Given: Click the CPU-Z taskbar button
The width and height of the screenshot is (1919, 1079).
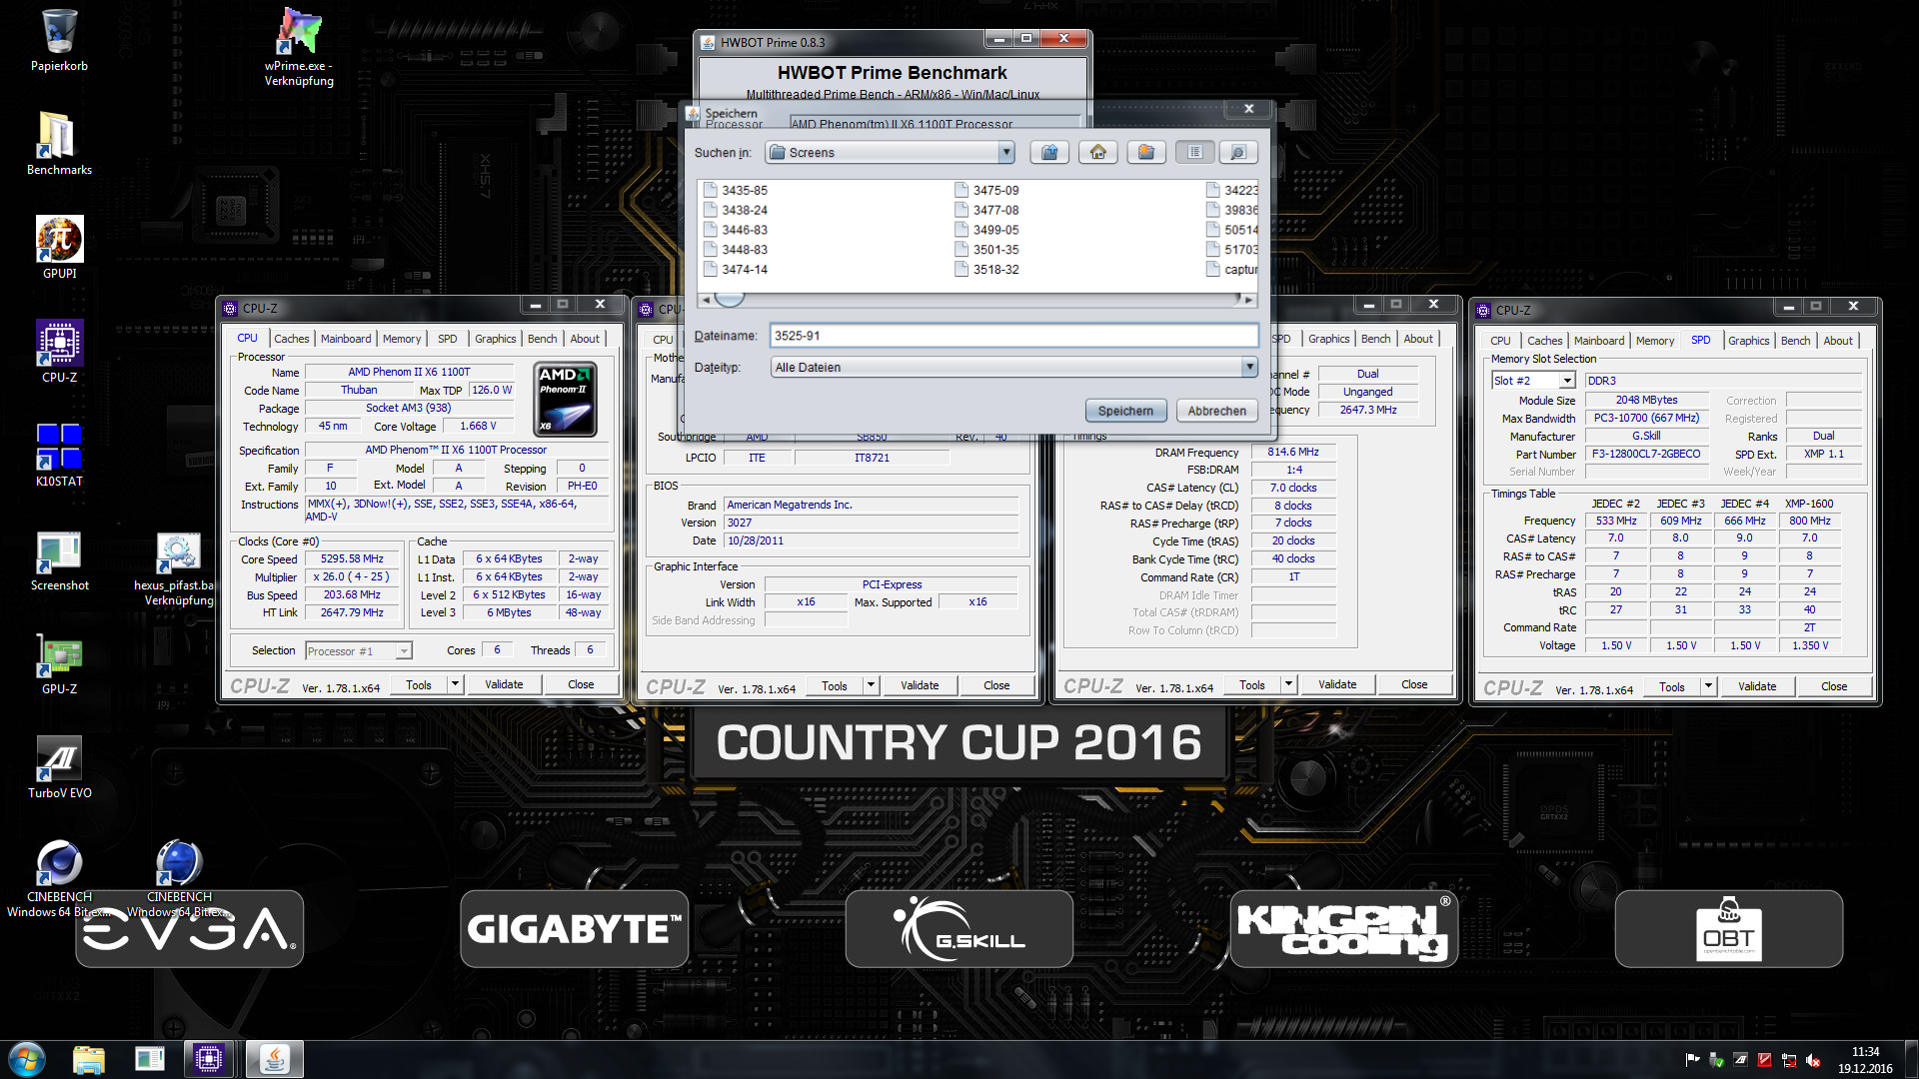Looking at the screenshot, I should [209, 1059].
